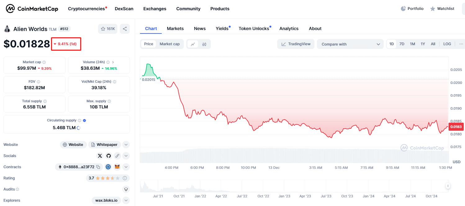Open the chart more options ellipsis
Image resolution: width=465 pixels, height=206 pixels.
(x=461, y=44)
